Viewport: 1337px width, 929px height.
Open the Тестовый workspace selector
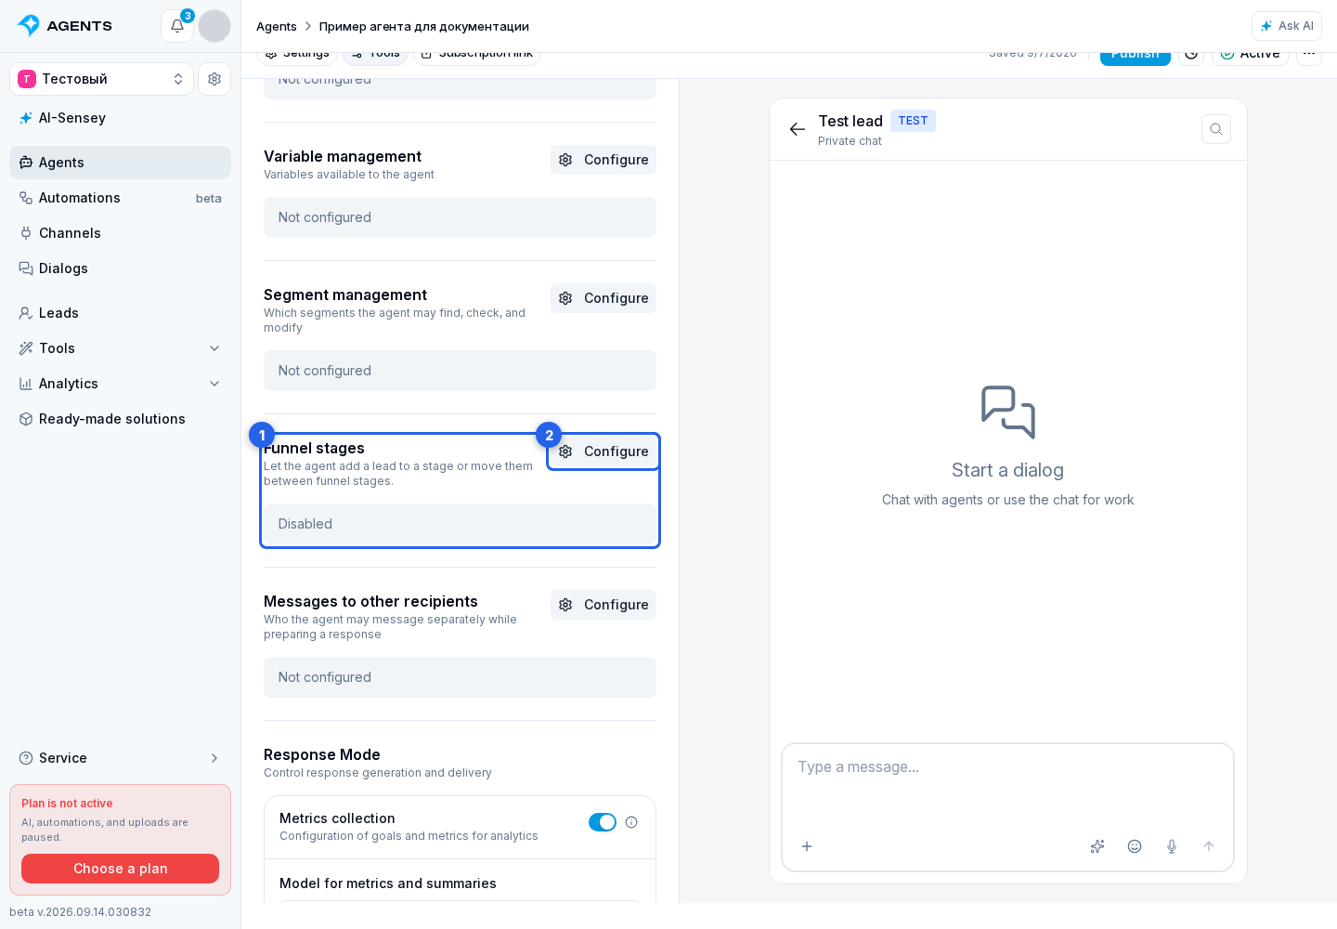[101, 79]
